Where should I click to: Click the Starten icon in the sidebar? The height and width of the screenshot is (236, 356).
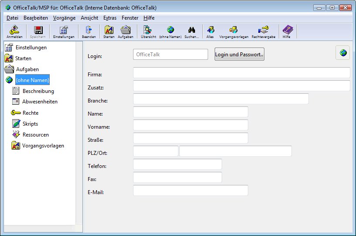(9, 58)
